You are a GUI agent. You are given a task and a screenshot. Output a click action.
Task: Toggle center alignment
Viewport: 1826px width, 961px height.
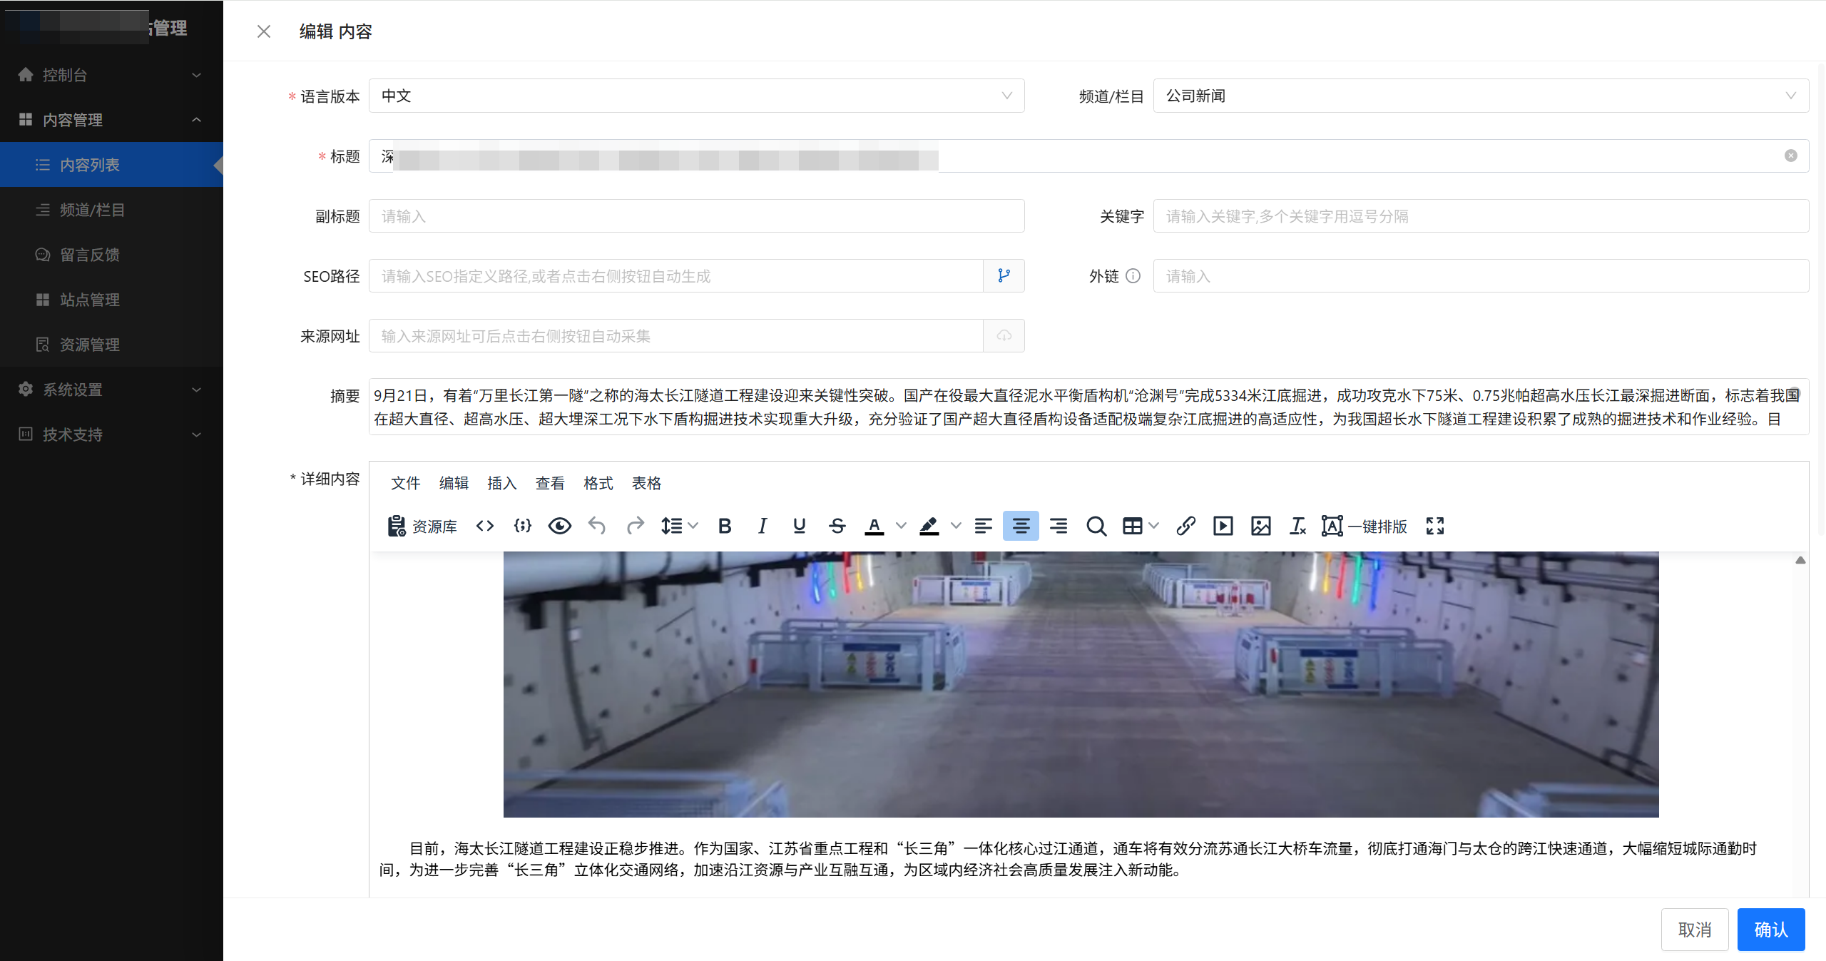pos(1021,527)
